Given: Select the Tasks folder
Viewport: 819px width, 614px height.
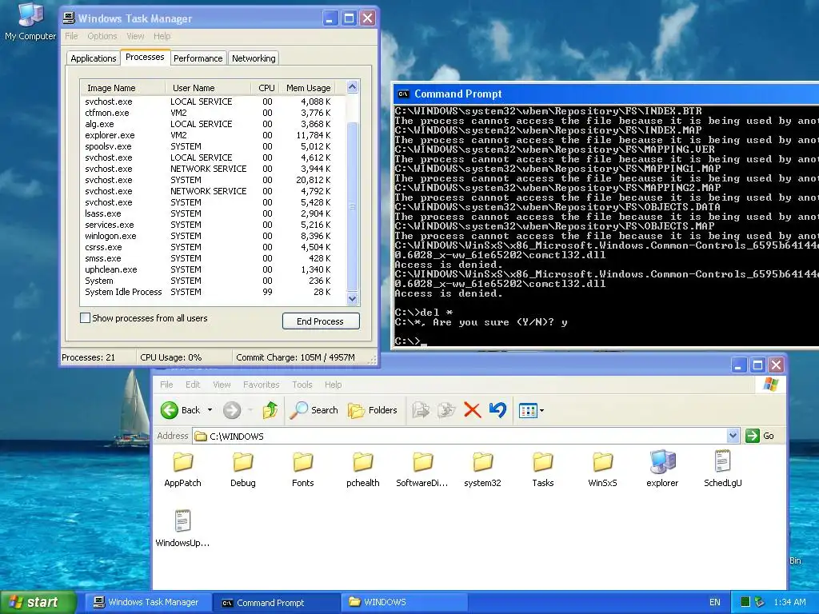Looking at the screenshot, I should click(x=543, y=469).
